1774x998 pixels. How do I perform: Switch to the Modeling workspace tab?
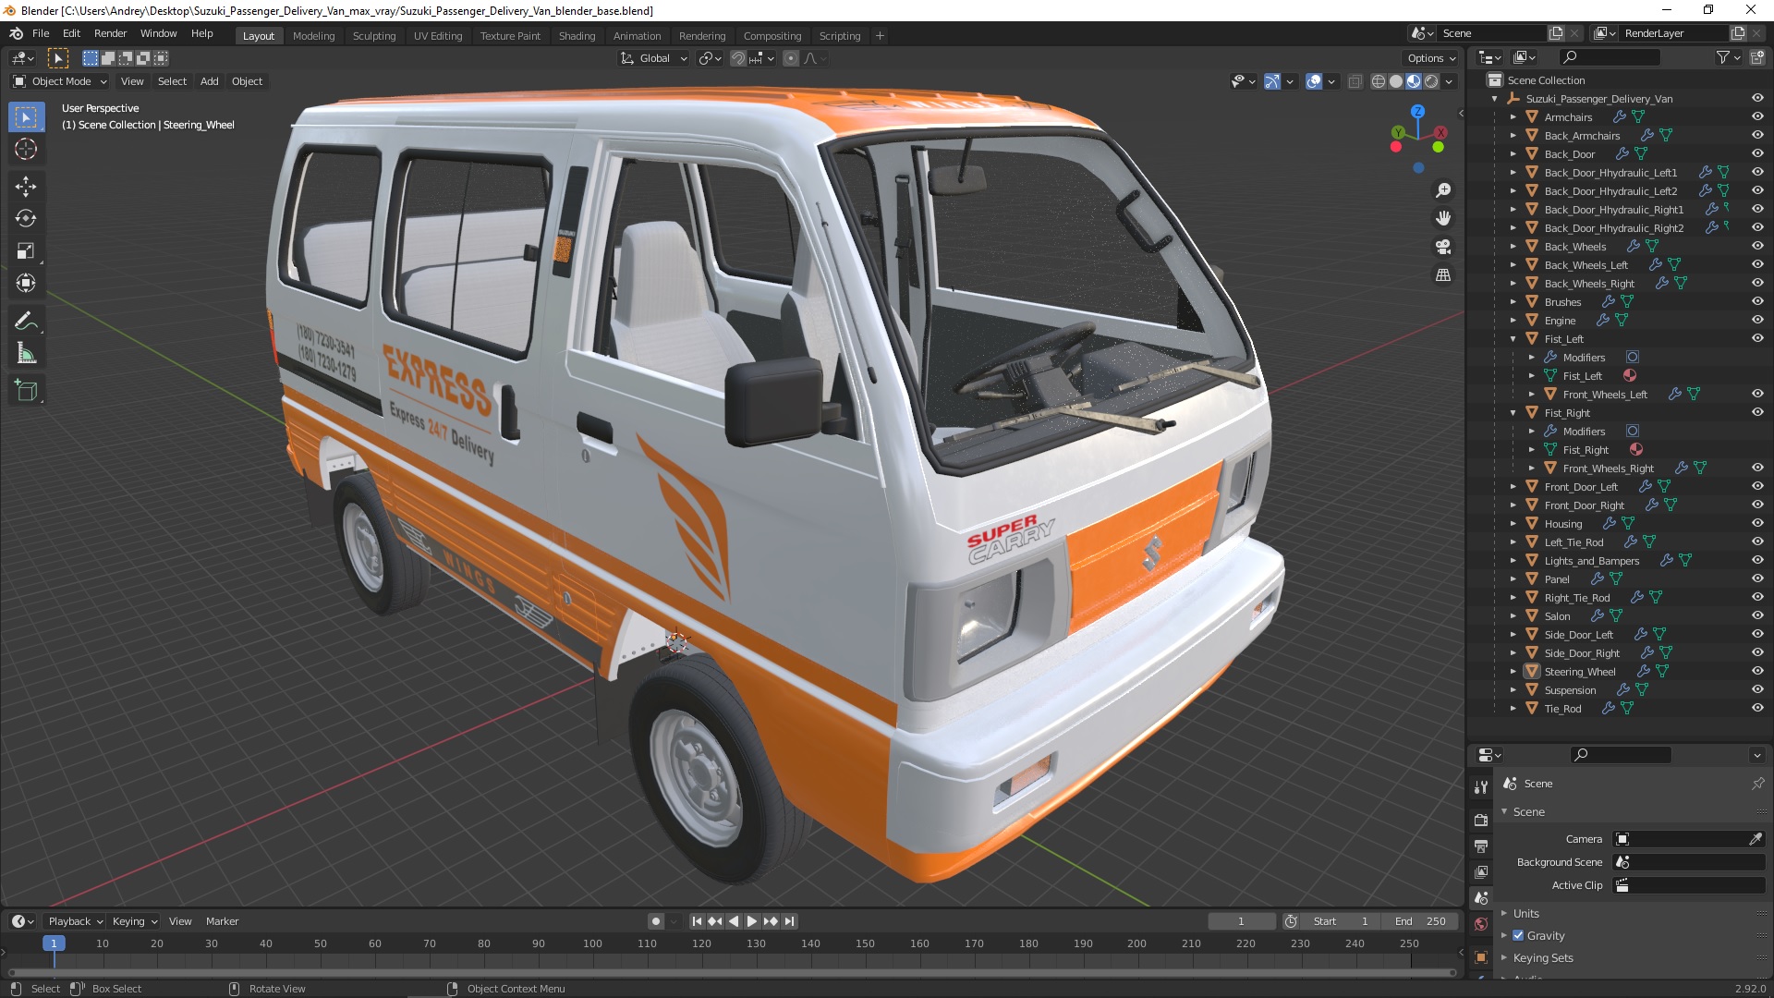tap(313, 36)
